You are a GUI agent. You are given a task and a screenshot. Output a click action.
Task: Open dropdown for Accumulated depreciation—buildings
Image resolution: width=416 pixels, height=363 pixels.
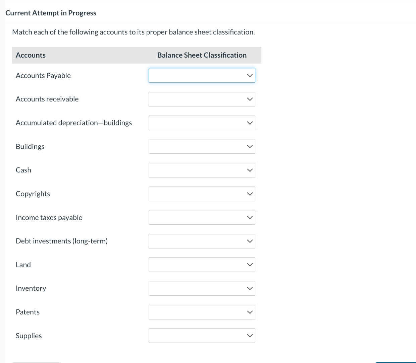click(x=202, y=123)
